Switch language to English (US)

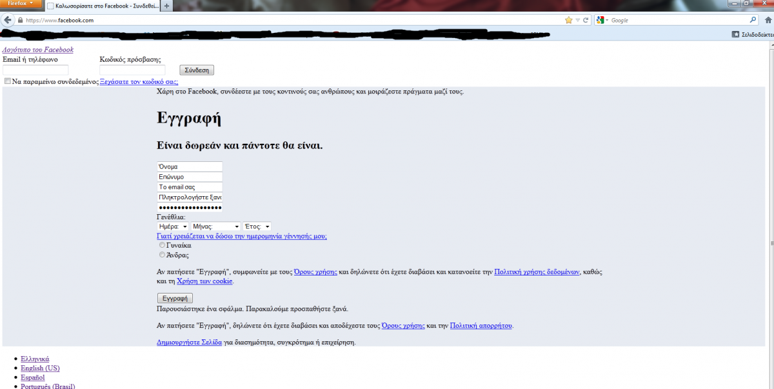pos(40,368)
